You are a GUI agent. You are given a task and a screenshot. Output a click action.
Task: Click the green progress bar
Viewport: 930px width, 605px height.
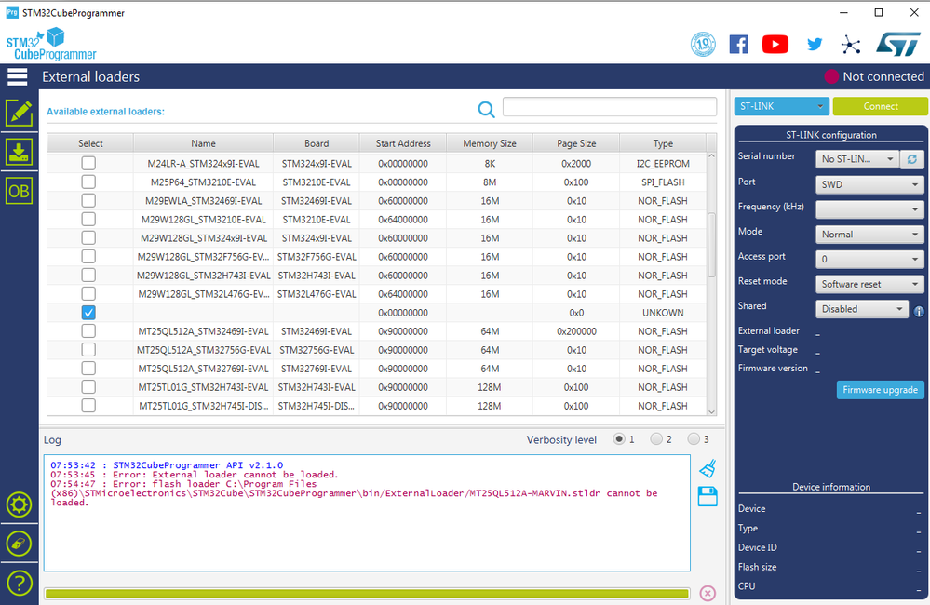click(x=367, y=594)
